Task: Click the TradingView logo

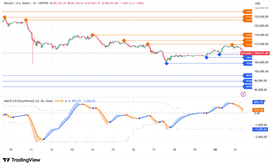Action: 21,160
